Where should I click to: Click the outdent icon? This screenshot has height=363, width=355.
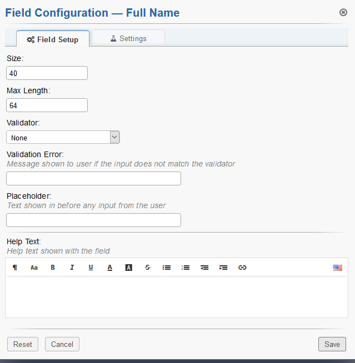coord(204,268)
